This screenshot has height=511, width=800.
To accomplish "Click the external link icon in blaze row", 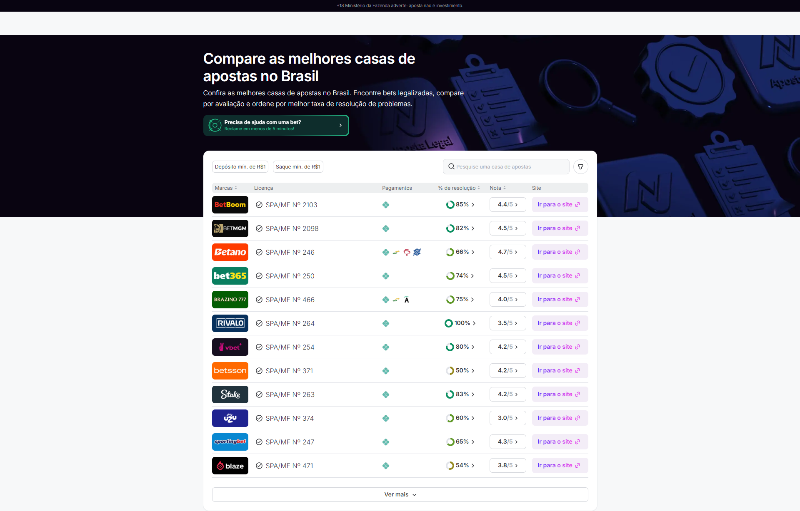I will 577,466.
